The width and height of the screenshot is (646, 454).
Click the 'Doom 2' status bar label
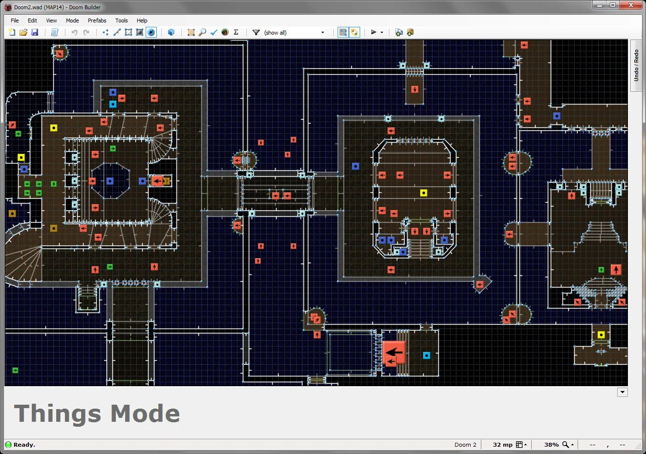coord(465,445)
